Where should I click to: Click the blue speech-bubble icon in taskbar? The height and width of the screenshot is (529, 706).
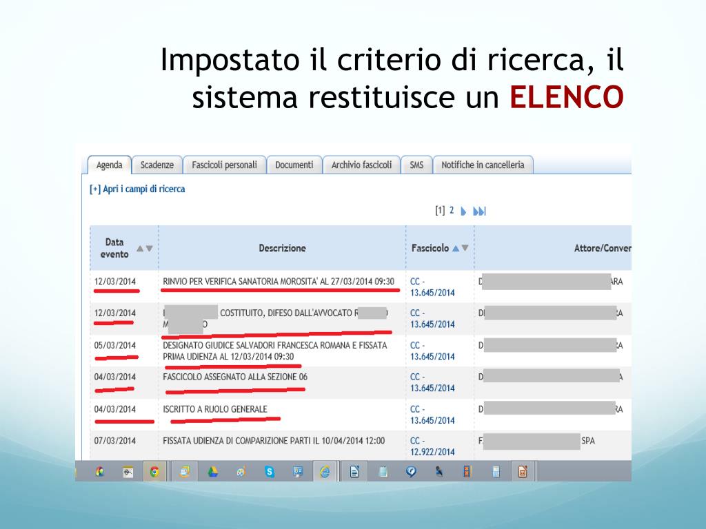tap(411, 472)
